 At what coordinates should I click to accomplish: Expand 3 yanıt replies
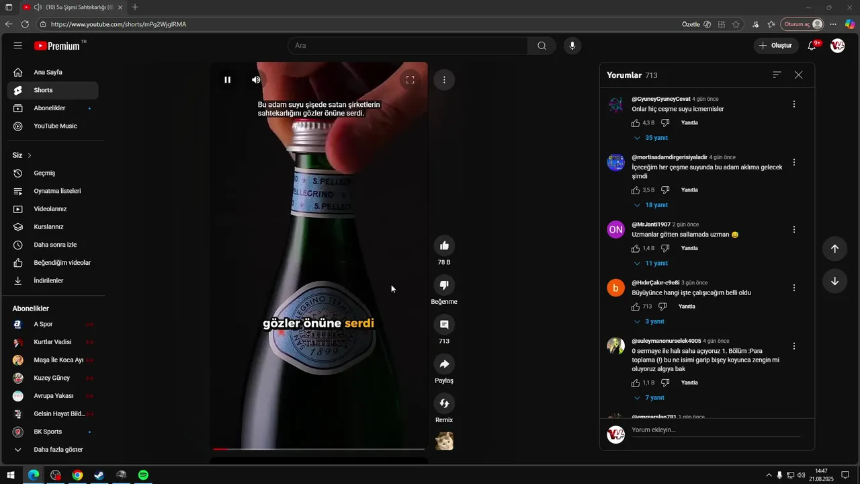[649, 322]
